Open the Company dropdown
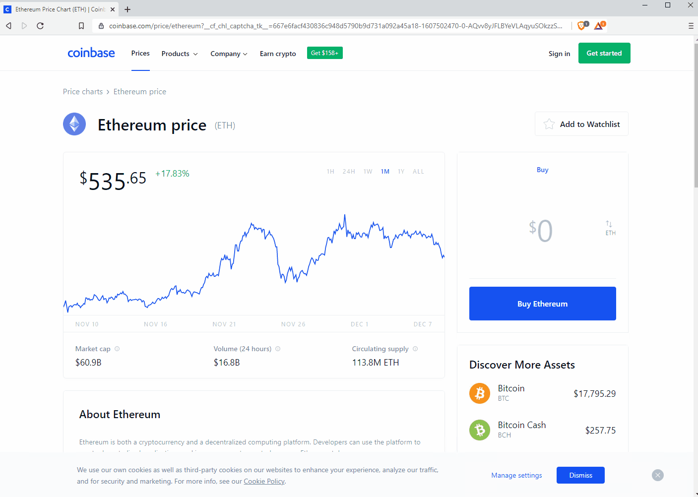698x497 pixels. click(x=228, y=53)
